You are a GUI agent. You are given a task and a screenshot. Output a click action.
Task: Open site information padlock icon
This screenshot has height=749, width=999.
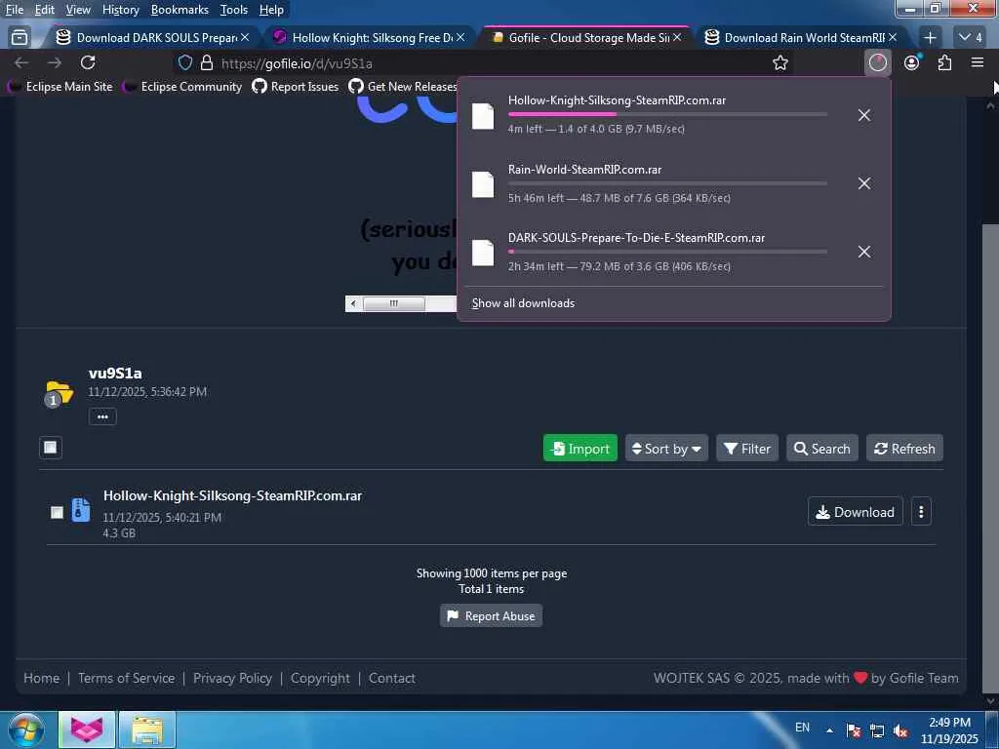207,63
